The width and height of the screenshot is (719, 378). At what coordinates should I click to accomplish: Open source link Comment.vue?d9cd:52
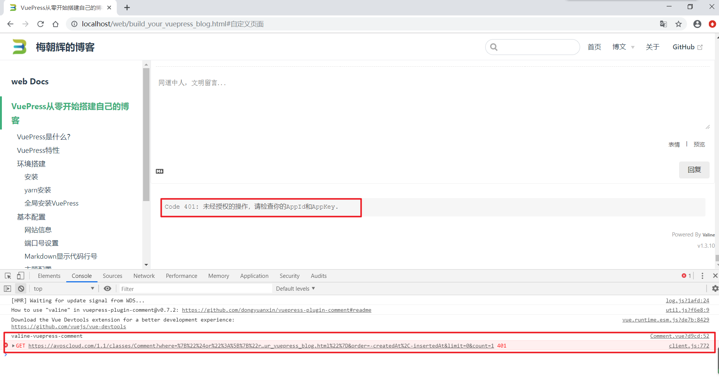[679, 336]
